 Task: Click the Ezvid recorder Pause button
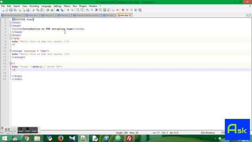point(21,130)
